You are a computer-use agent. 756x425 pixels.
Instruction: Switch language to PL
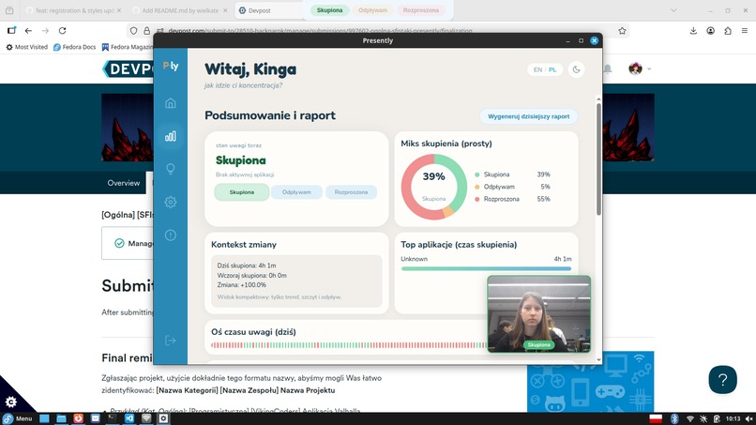point(552,70)
